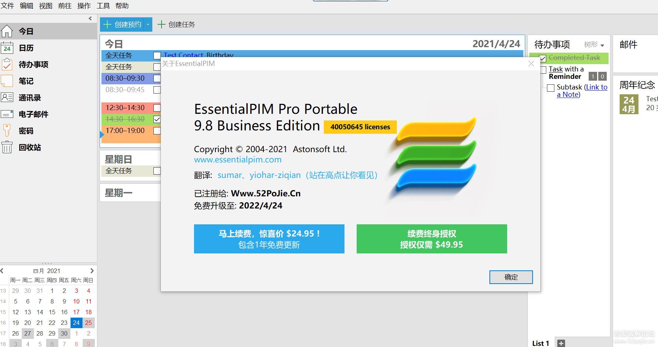The image size is (658, 347).
Task: Open the 通讯录 contacts module
Action: (x=48, y=98)
